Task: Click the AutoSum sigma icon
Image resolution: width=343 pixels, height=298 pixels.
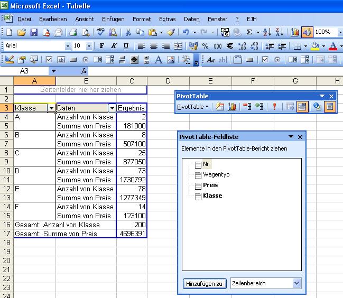Action: point(249,32)
